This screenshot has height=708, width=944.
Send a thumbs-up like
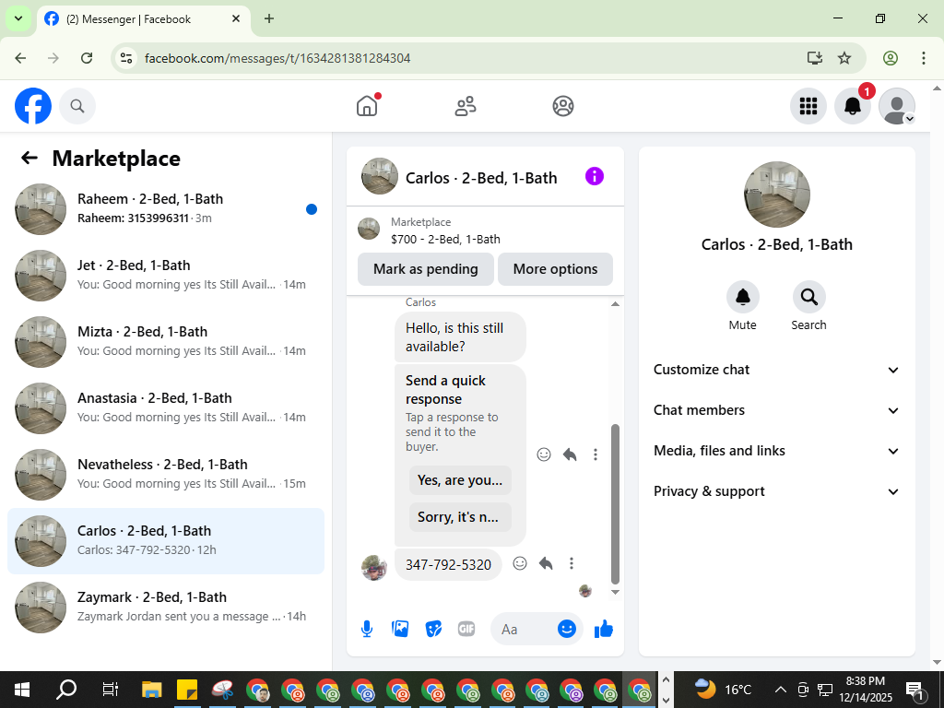603,629
